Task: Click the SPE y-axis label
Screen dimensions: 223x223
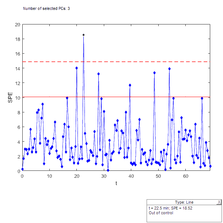Action: coord(11,97)
